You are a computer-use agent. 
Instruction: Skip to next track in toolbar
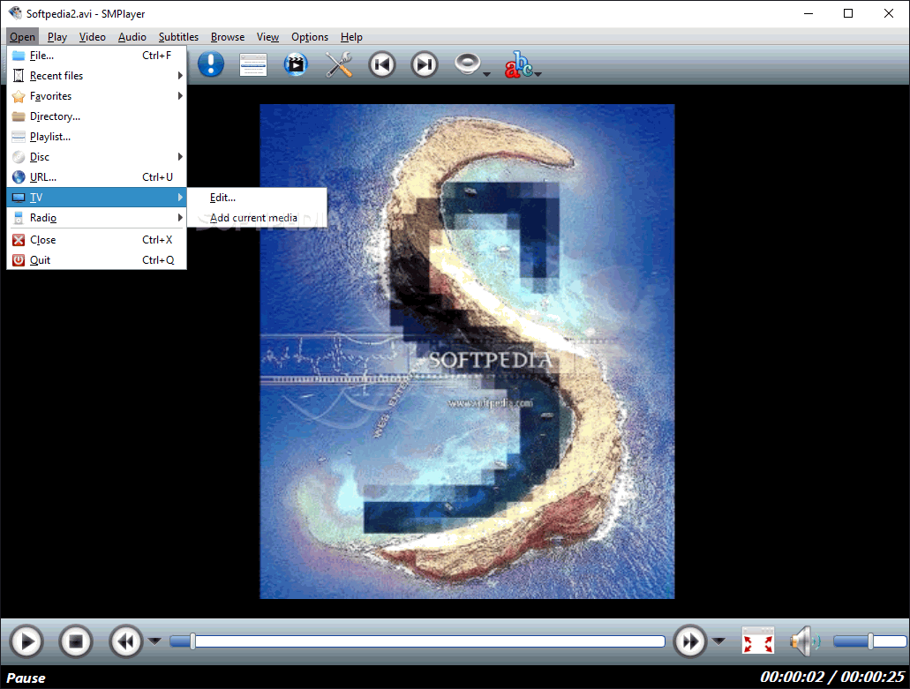(425, 64)
